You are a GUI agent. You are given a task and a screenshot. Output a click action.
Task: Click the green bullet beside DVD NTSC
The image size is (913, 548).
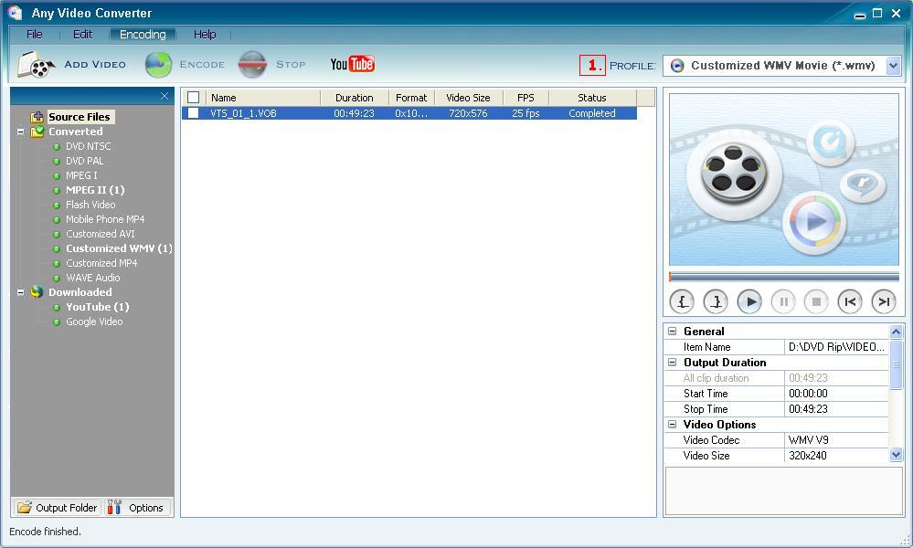57,147
